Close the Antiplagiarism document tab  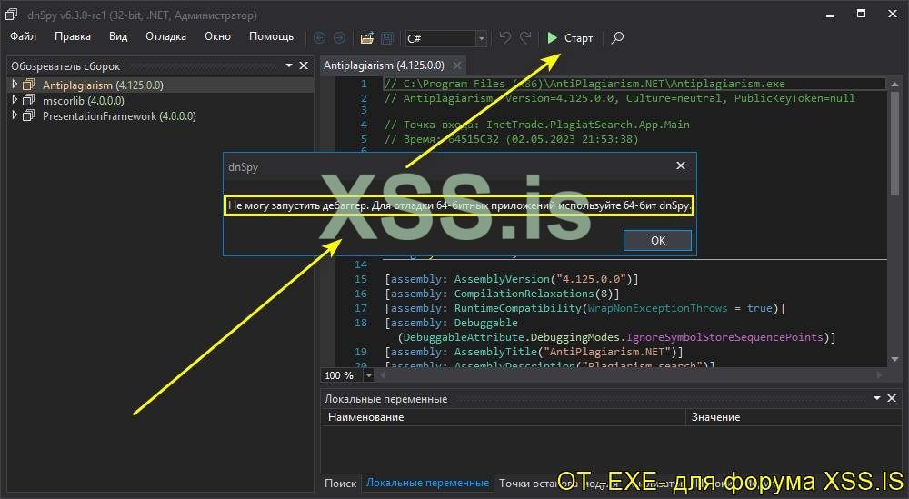[457, 65]
